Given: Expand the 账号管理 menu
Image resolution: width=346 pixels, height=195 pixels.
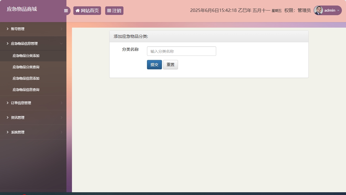Looking at the screenshot, I should coord(33,29).
